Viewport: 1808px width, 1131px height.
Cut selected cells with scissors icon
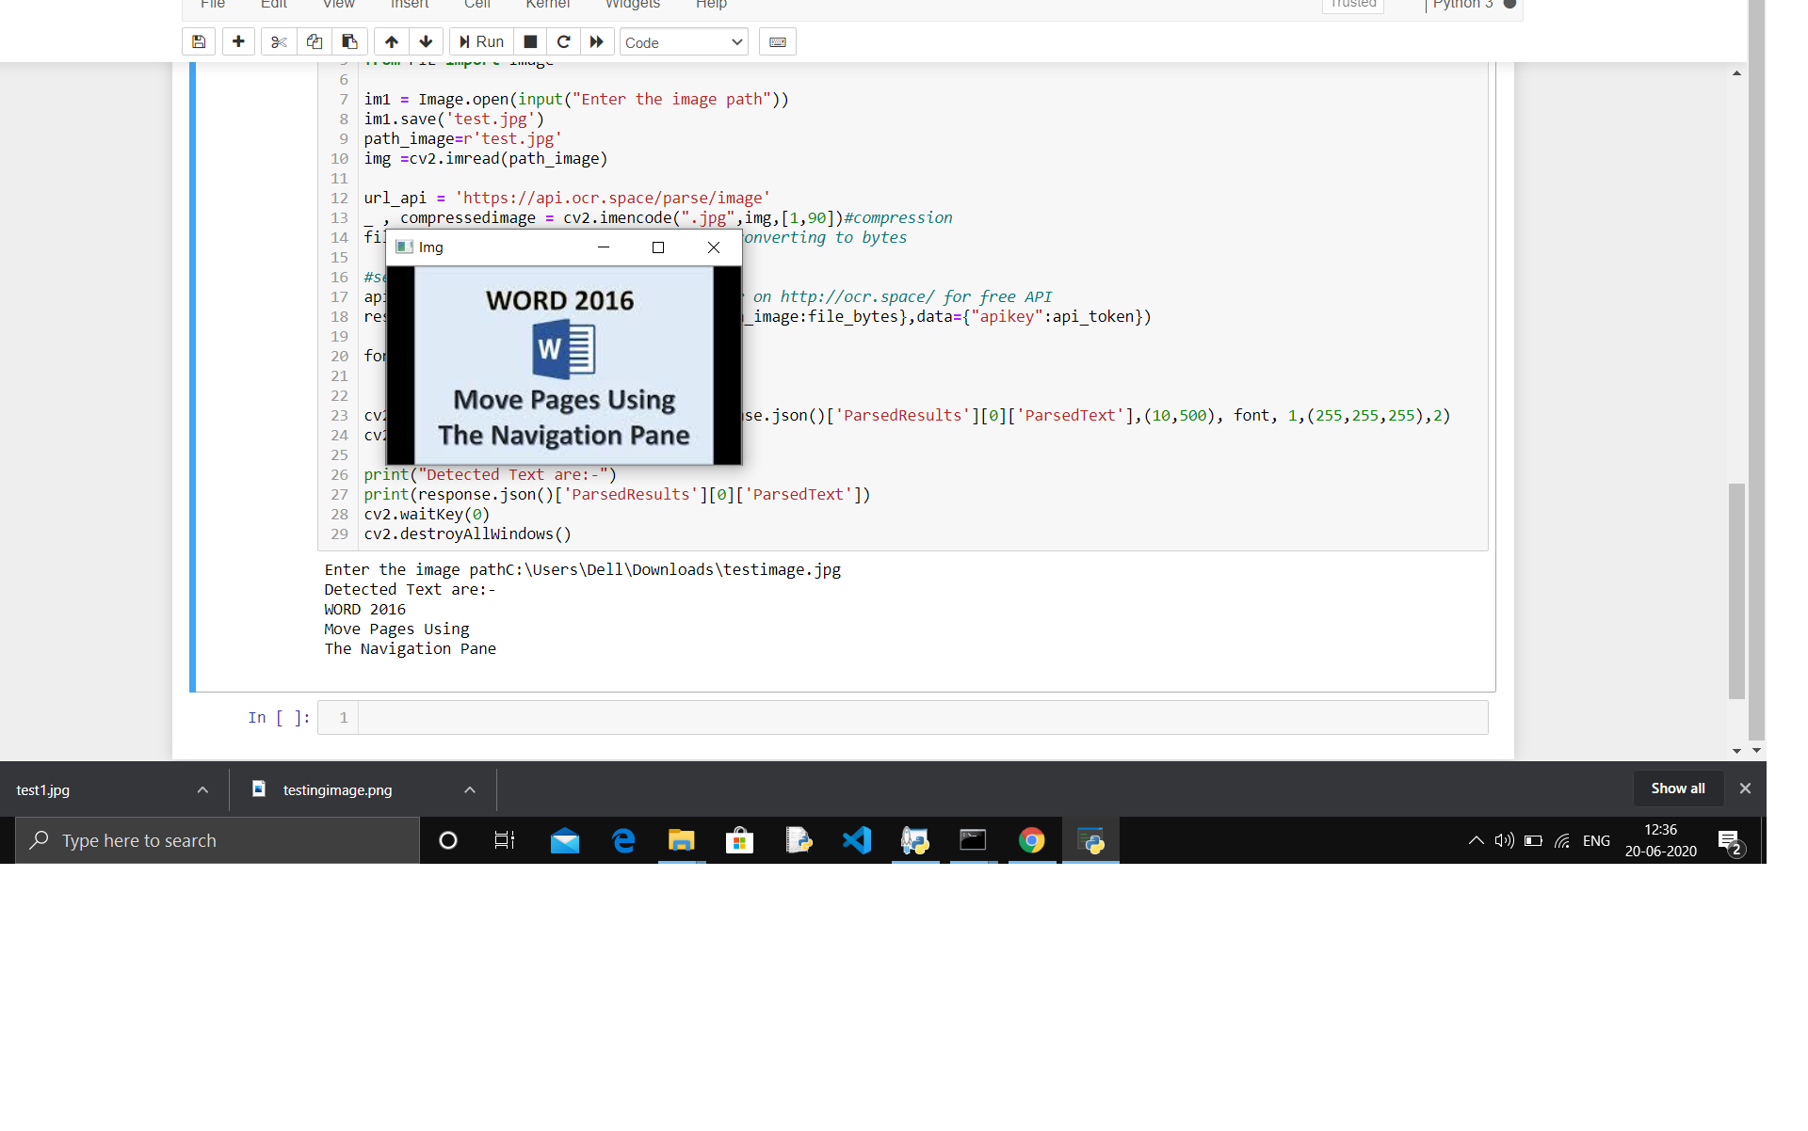pos(279,42)
